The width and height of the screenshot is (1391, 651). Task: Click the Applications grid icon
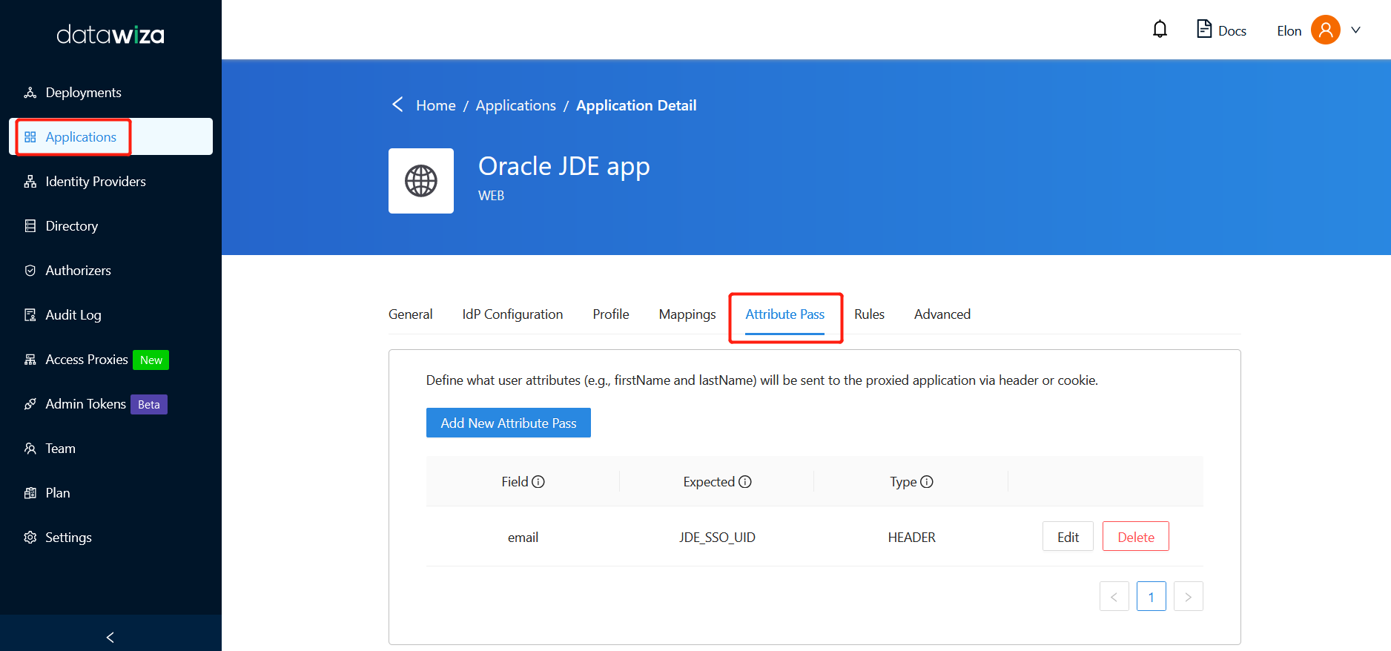30,137
